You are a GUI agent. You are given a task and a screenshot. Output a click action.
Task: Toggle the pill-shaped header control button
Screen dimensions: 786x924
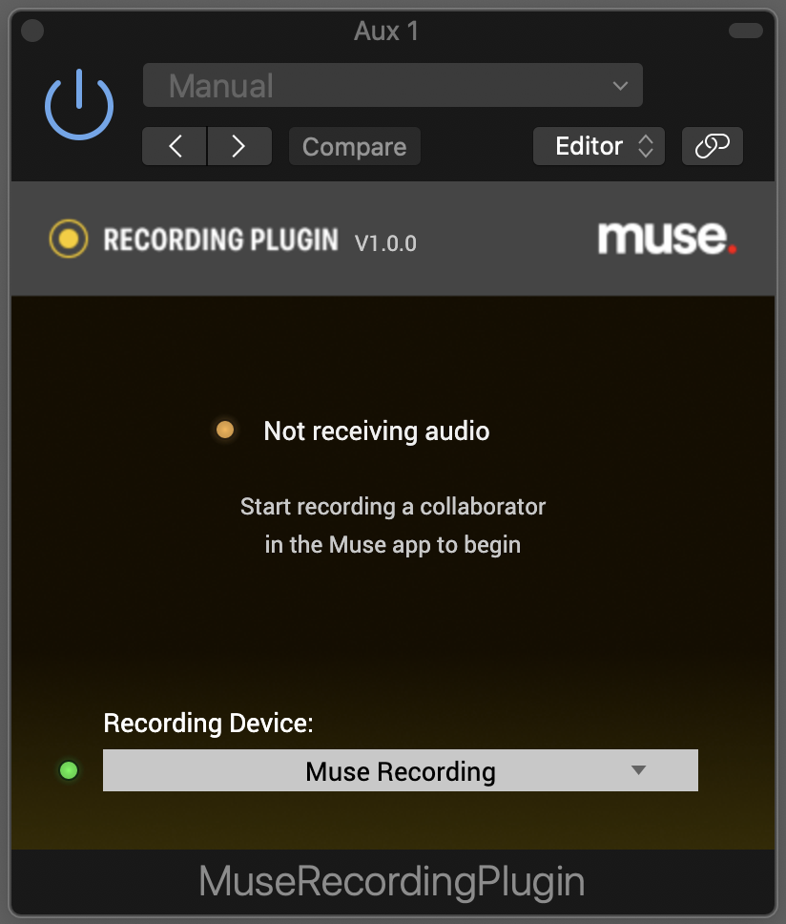pos(745,31)
